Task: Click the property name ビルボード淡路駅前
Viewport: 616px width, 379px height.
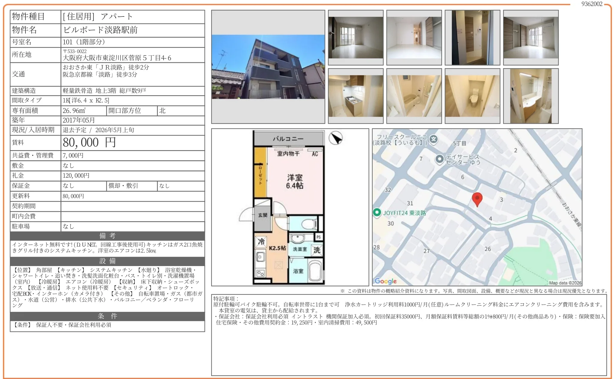Action: (x=100, y=30)
